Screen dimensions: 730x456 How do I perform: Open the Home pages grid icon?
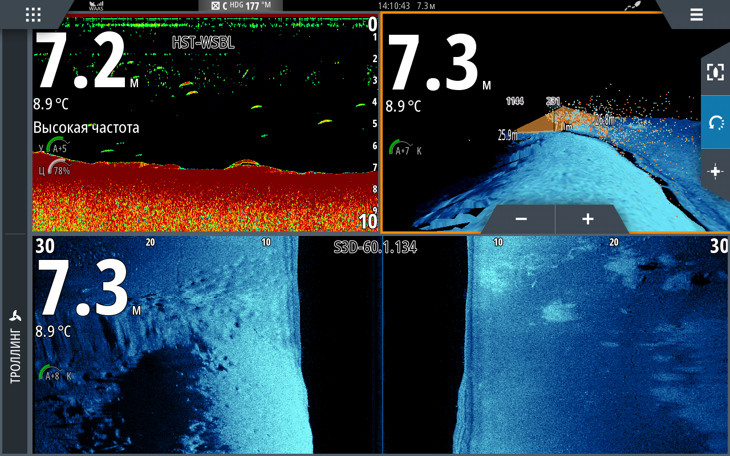(x=33, y=15)
